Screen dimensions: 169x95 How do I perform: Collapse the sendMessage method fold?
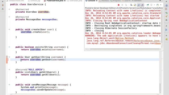pyautogui.click(x=9, y=85)
